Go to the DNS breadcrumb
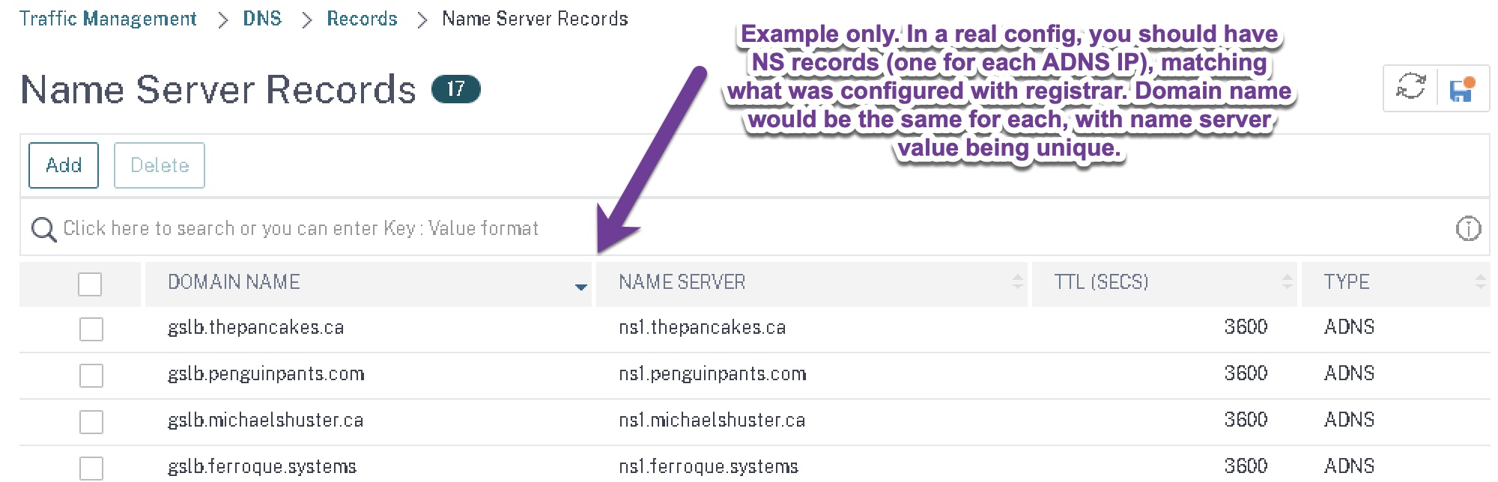Screen dimensions: 1498x482 [x=262, y=19]
